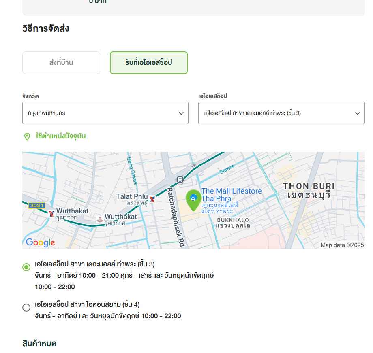Click the bus station icon on the map
373x353 pixels.
[x=180, y=180]
